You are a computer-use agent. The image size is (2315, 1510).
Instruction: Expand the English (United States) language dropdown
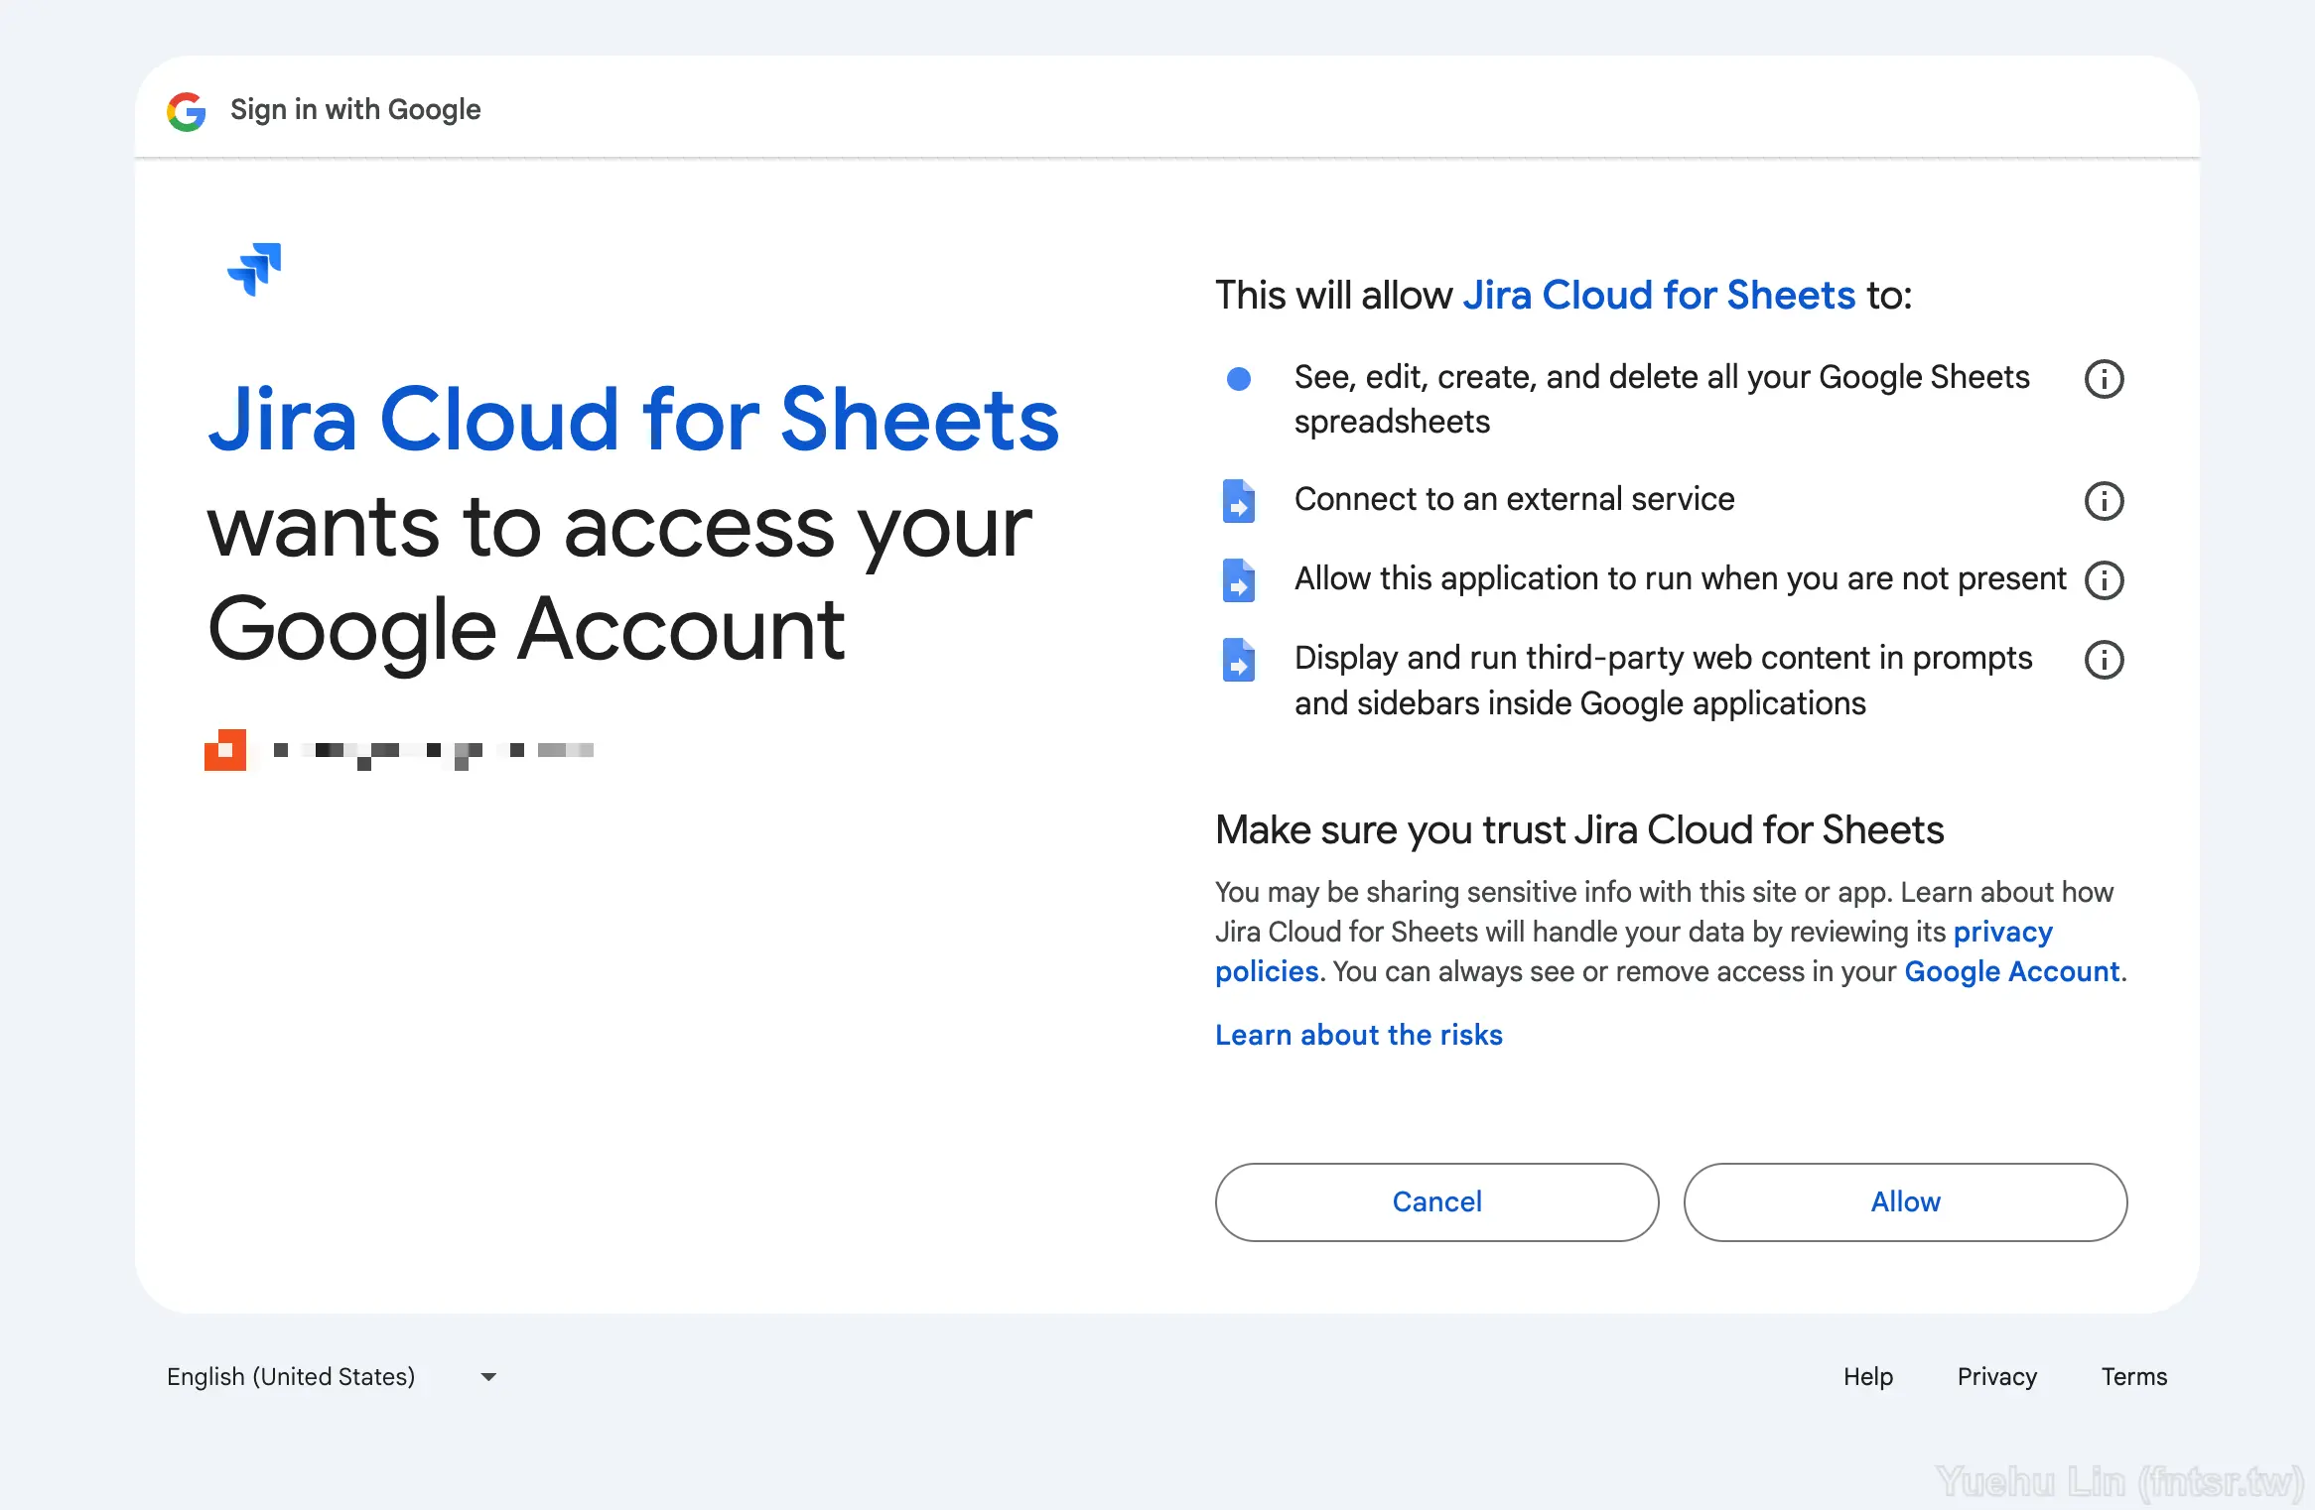tap(332, 1377)
